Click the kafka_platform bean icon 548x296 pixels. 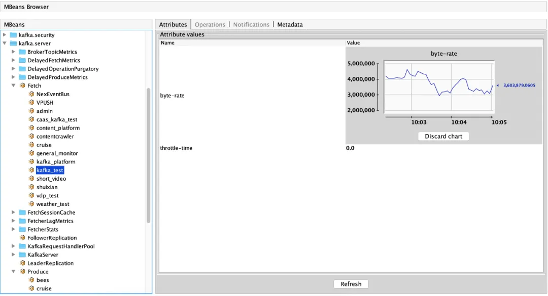pos(31,162)
